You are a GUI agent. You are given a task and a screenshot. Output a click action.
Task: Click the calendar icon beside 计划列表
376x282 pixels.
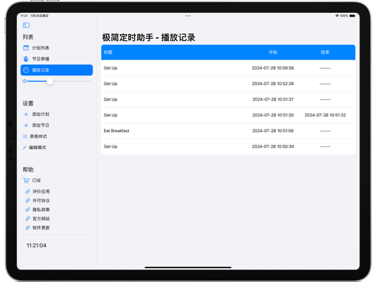[x=26, y=48]
